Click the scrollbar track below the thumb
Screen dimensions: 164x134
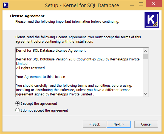pos(145,75)
